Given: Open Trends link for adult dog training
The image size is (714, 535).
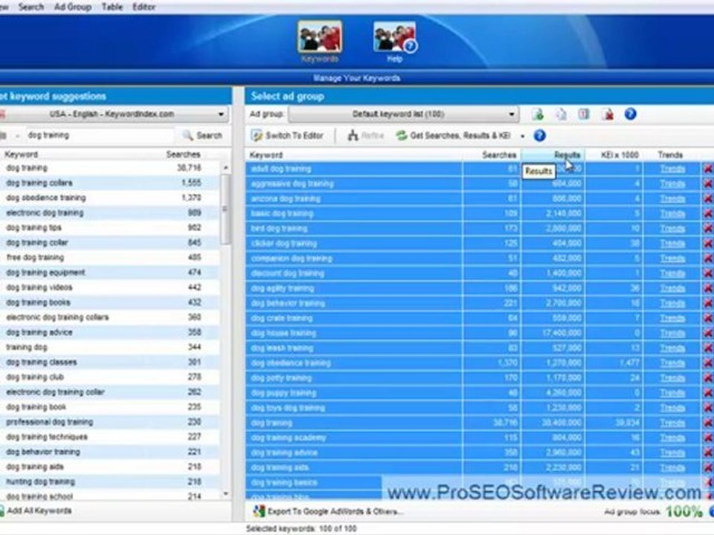Looking at the screenshot, I should (672, 169).
